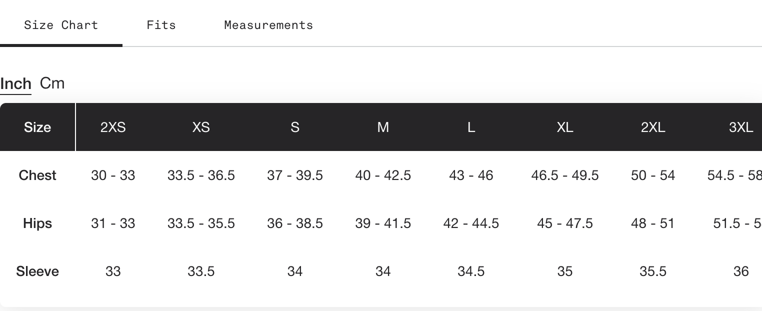
Task: Select Inch unit toggle
Action: tap(16, 83)
